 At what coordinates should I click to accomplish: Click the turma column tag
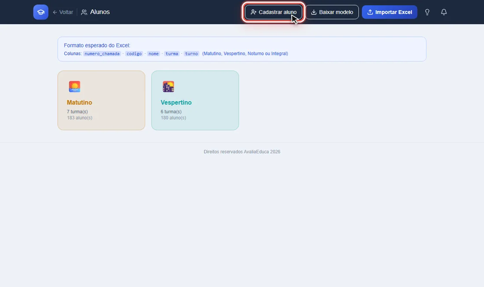click(x=172, y=54)
